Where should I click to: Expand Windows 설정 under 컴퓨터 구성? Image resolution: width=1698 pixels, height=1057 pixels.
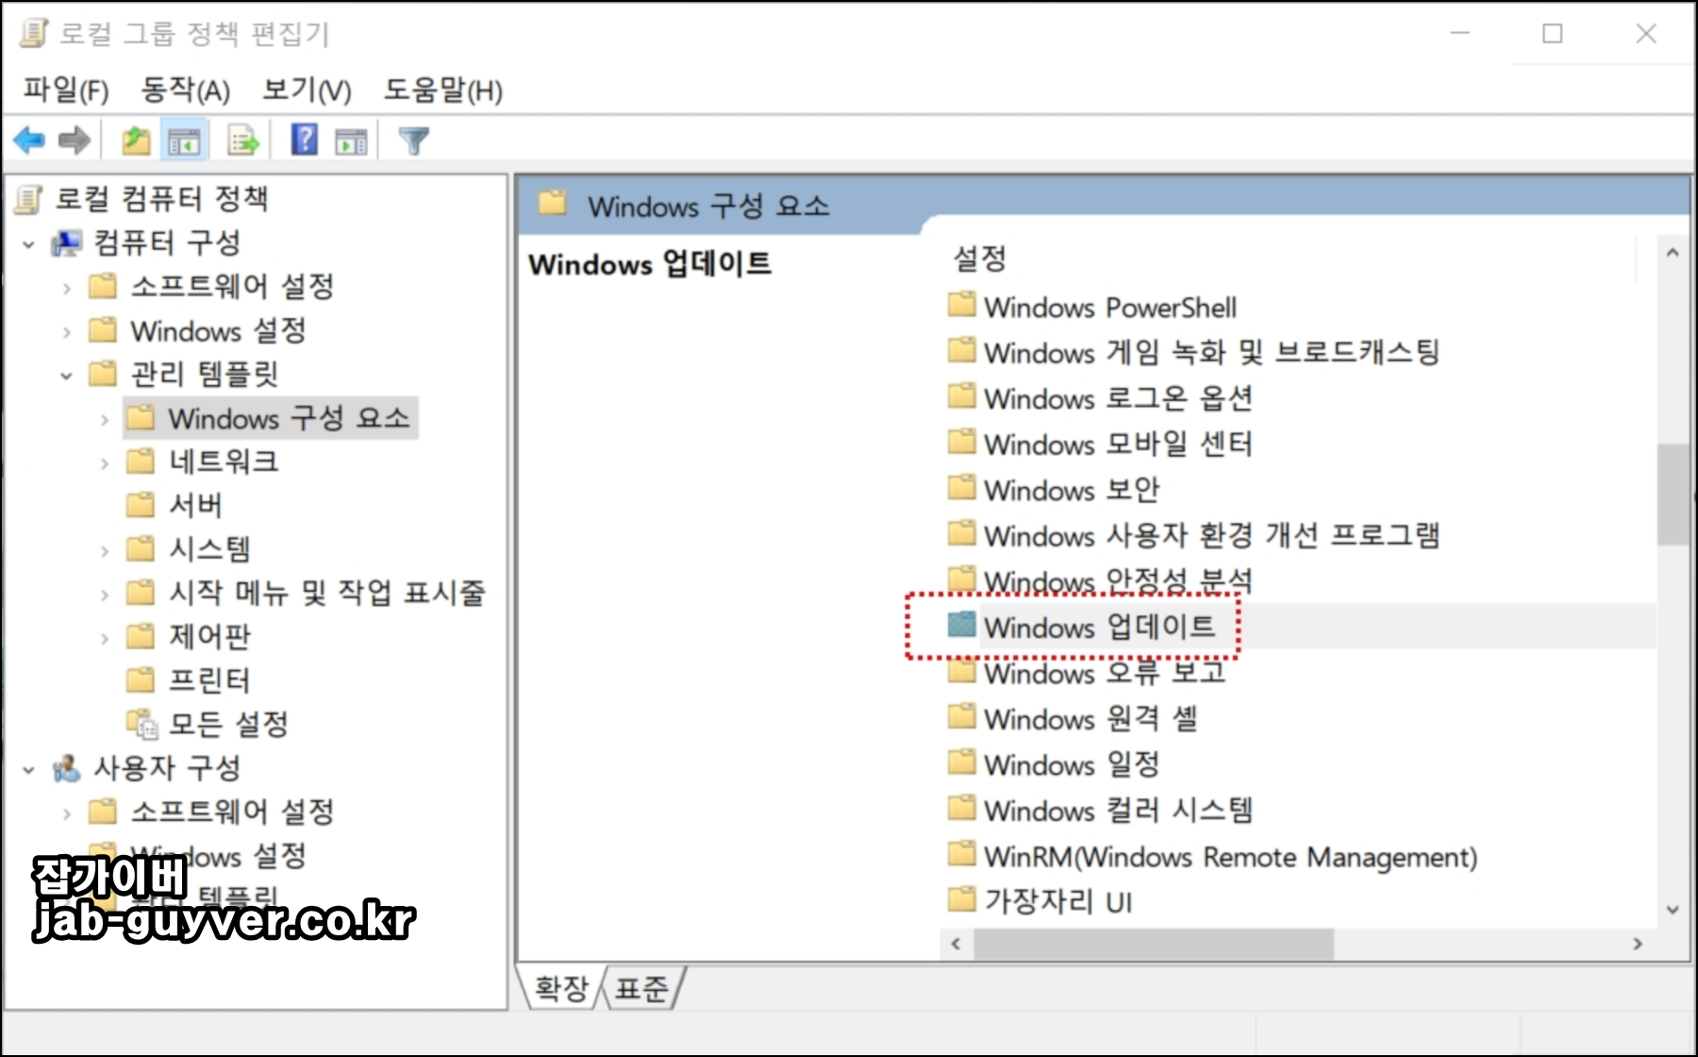tap(66, 332)
